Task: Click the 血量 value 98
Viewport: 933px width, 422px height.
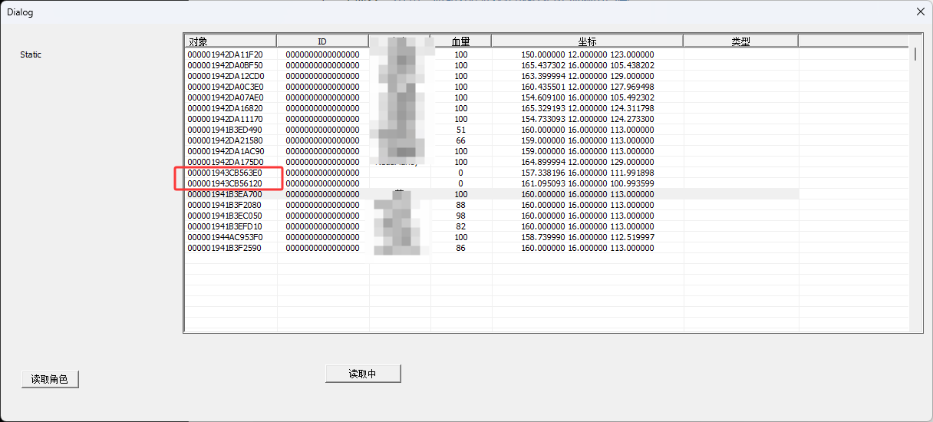Action: click(460, 216)
